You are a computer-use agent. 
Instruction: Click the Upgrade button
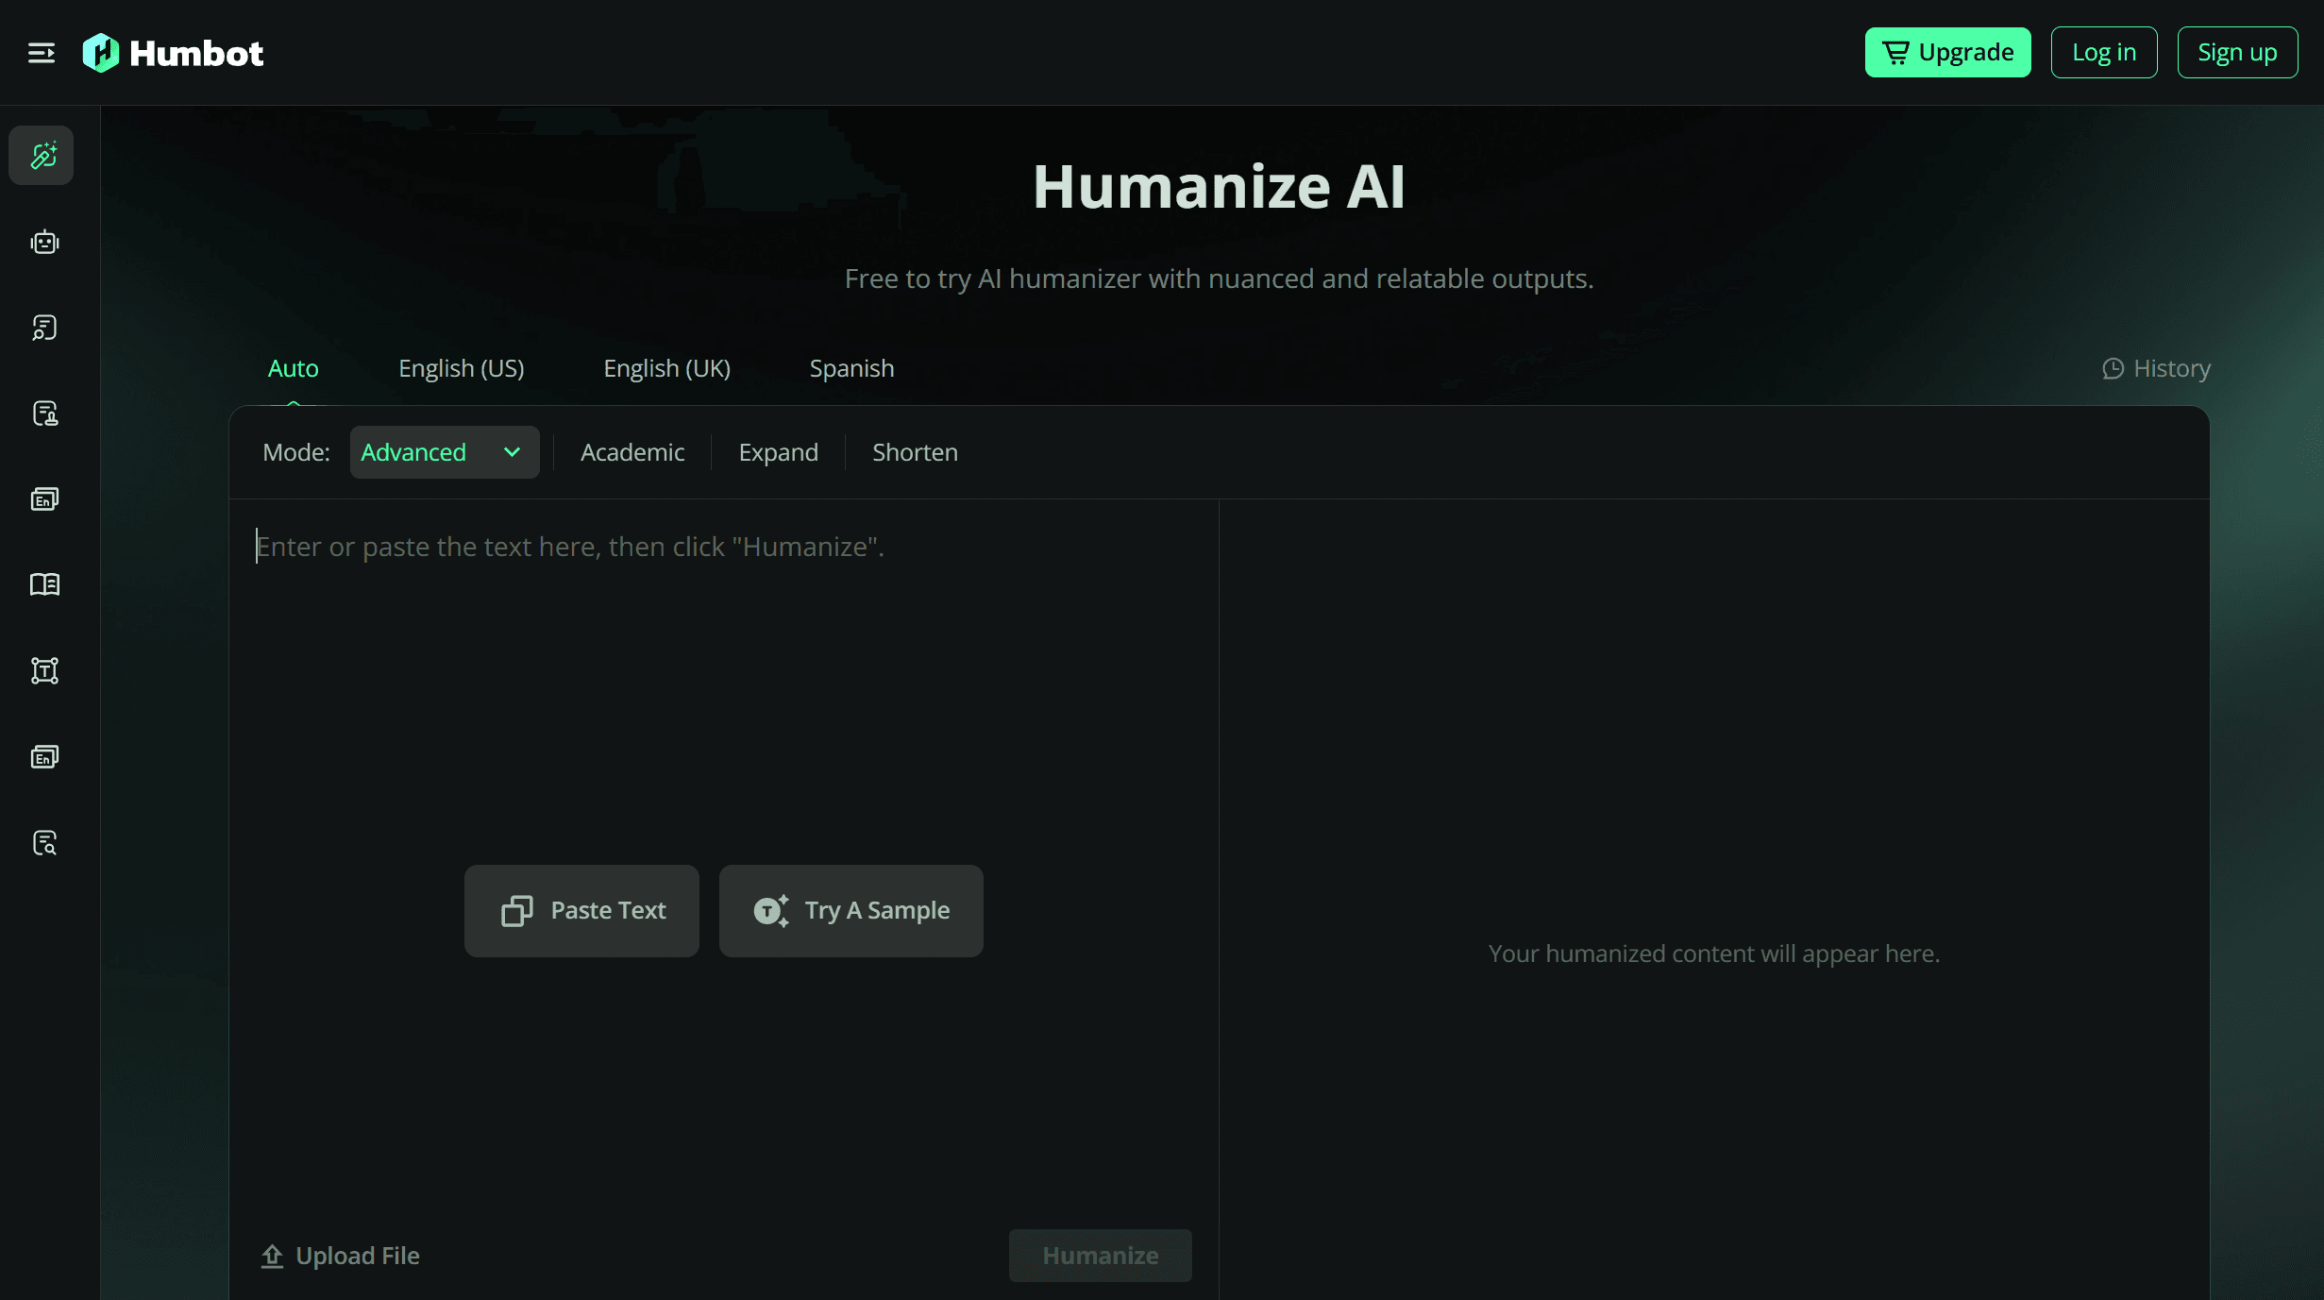tap(1947, 52)
